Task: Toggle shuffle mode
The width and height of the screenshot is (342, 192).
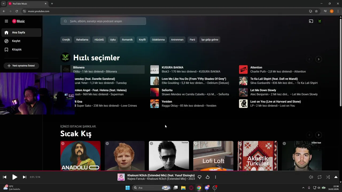Action: tap(328, 177)
